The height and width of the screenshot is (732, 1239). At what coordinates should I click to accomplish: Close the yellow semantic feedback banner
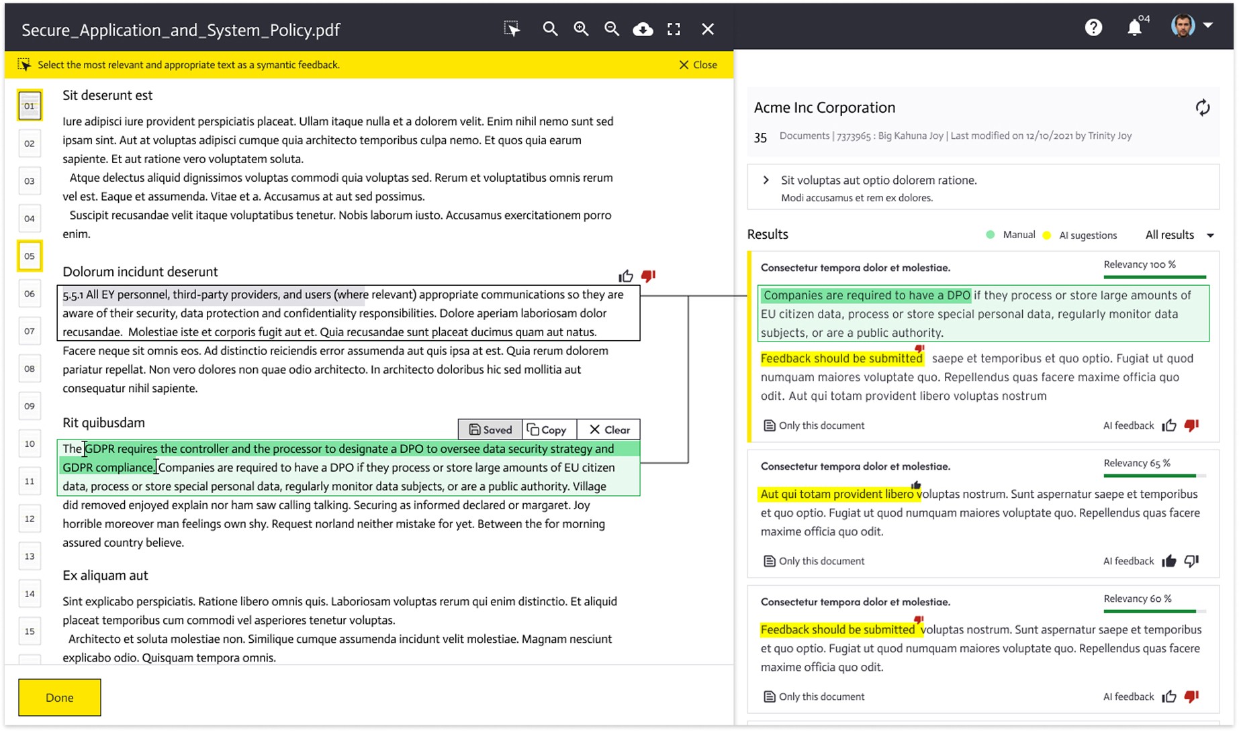[x=698, y=64]
